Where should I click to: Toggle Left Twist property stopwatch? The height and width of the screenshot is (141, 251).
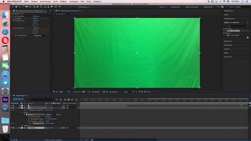point(15,28)
